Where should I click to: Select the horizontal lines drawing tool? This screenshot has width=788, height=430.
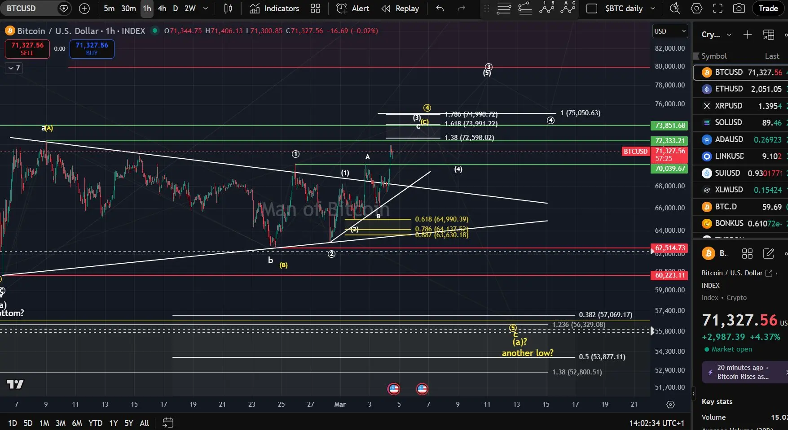point(504,9)
